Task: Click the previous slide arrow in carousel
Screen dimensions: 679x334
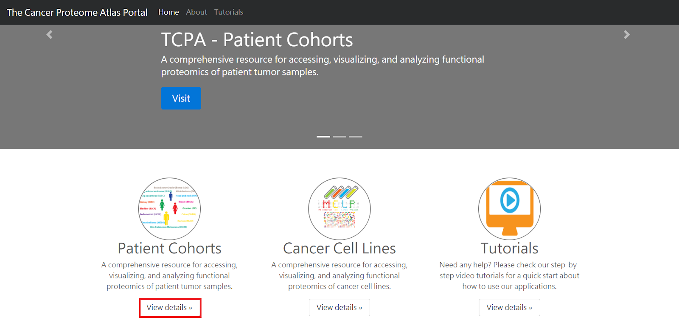Action: [50, 35]
